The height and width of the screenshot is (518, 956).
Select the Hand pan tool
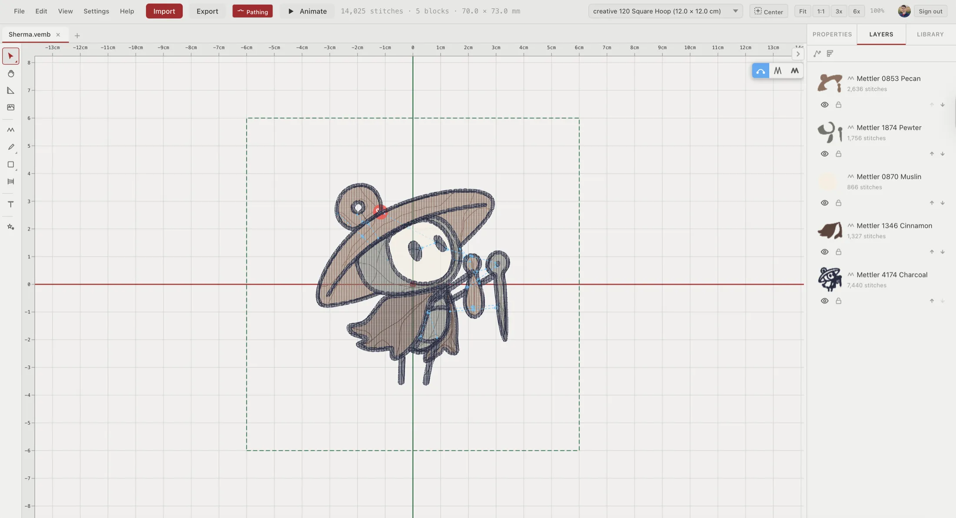pos(11,73)
